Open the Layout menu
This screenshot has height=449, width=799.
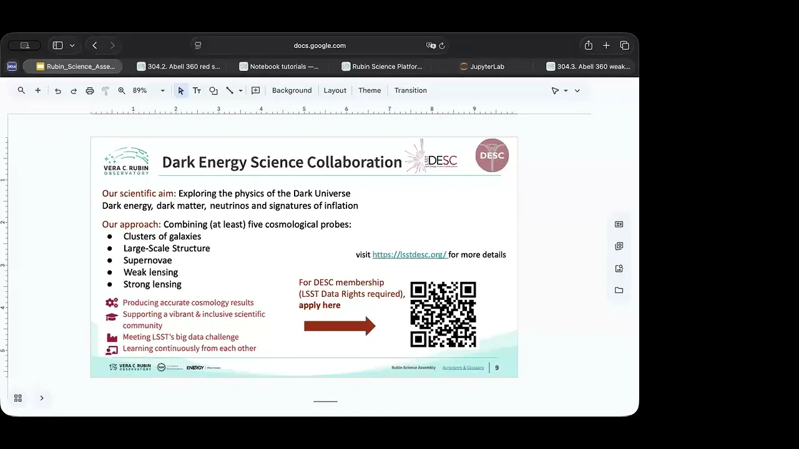pos(335,90)
